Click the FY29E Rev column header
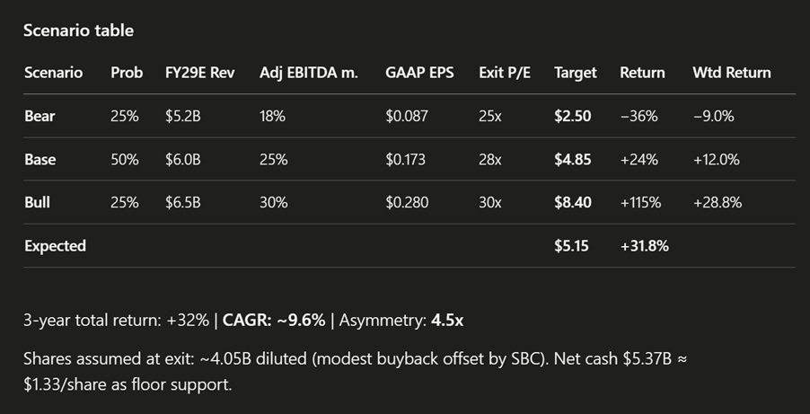The width and height of the screenshot is (810, 414). [199, 73]
